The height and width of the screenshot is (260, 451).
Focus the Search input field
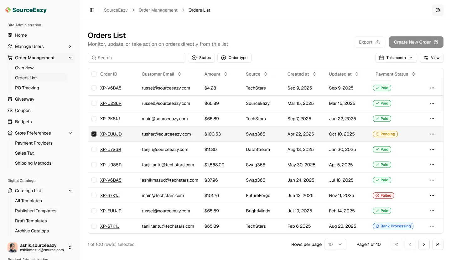(x=137, y=58)
